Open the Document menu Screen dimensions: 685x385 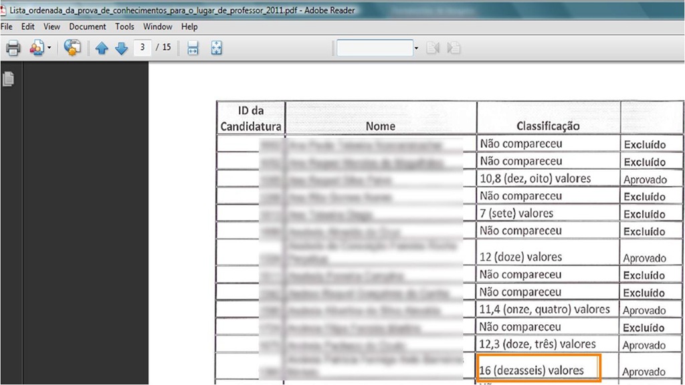click(x=88, y=27)
